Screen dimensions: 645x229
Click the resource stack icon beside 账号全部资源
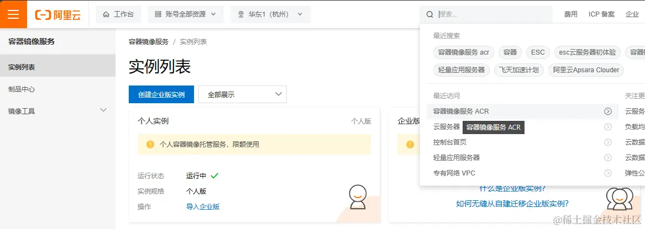tap(158, 14)
